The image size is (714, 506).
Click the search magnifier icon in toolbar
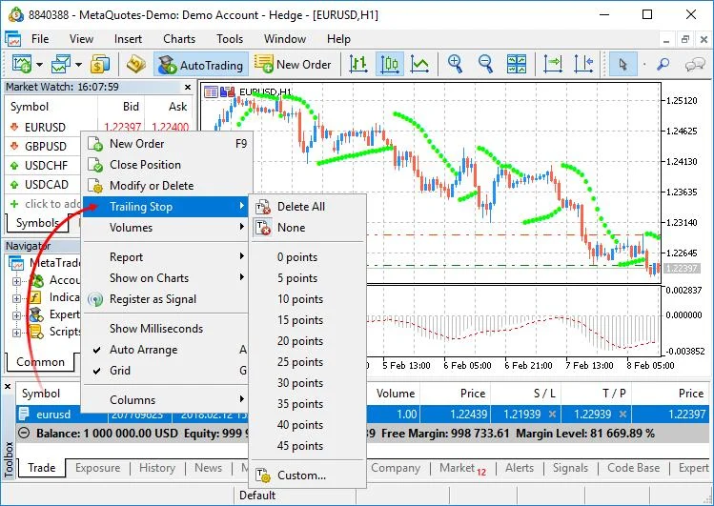[x=663, y=64]
